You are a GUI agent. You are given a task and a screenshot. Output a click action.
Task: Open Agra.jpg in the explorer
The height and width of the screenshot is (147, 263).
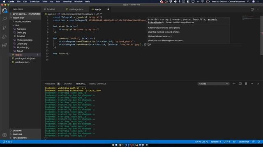pos(21,29)
